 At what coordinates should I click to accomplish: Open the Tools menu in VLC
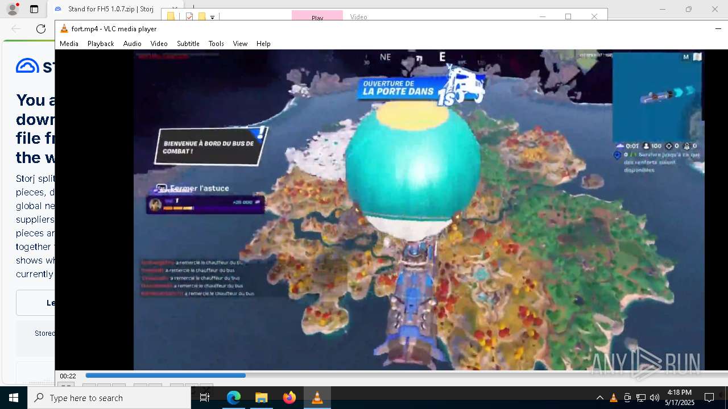click(216, 44)
